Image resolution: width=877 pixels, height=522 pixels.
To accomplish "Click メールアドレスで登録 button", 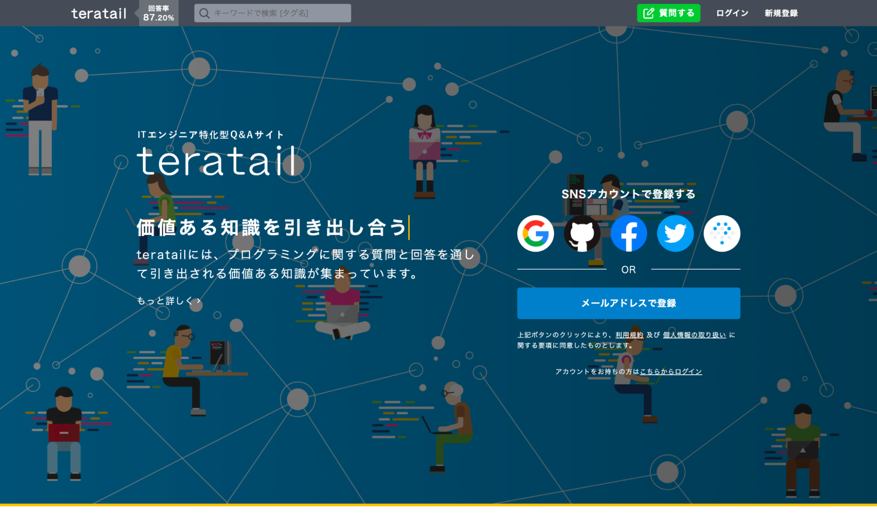I will point(628,303).
